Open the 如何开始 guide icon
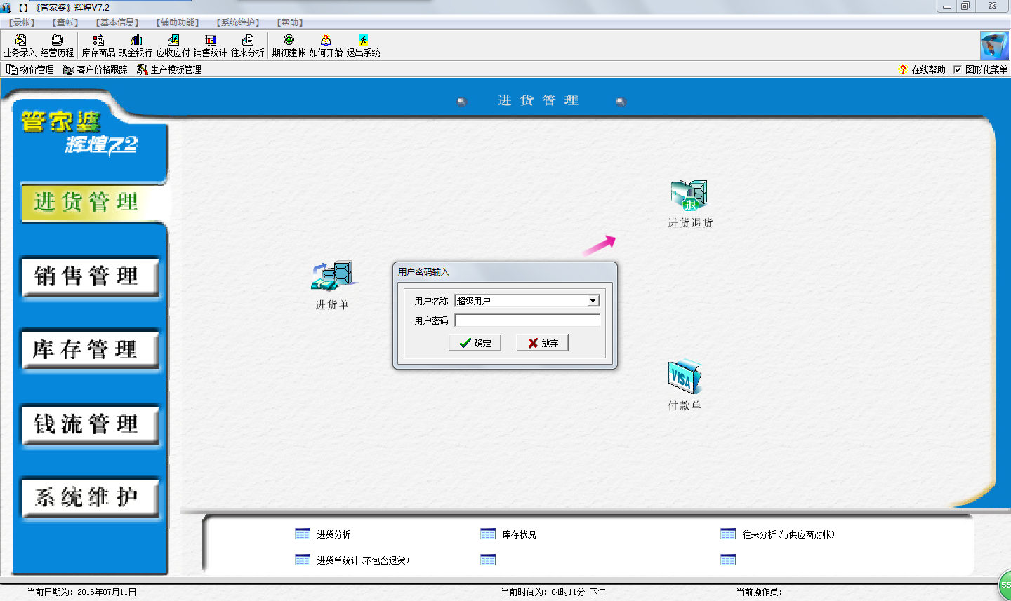This screenshot has height=601, width=1011. pos(326,46)
